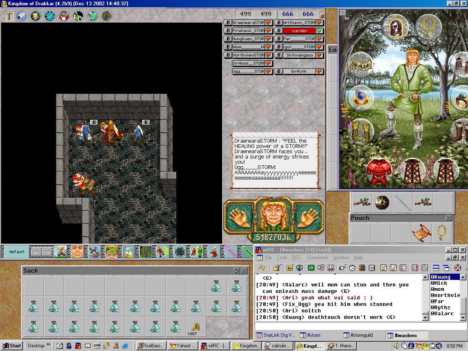Screen dimensions: 468x351
Task: Click the mIRC nickname list scrollbar down arrow
Action: [x=463, y=318]
